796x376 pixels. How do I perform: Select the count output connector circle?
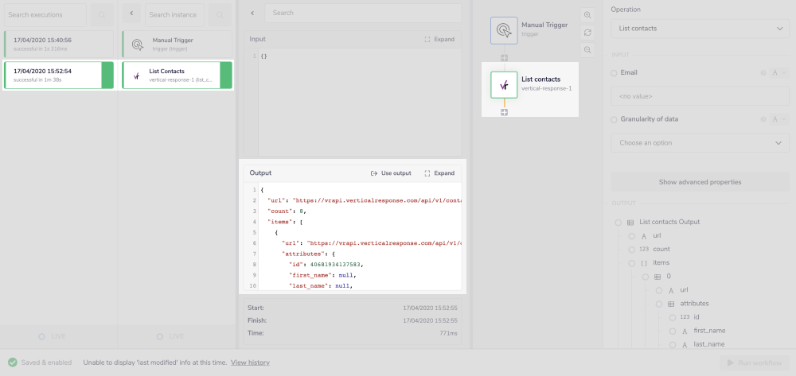click(631, 250)
